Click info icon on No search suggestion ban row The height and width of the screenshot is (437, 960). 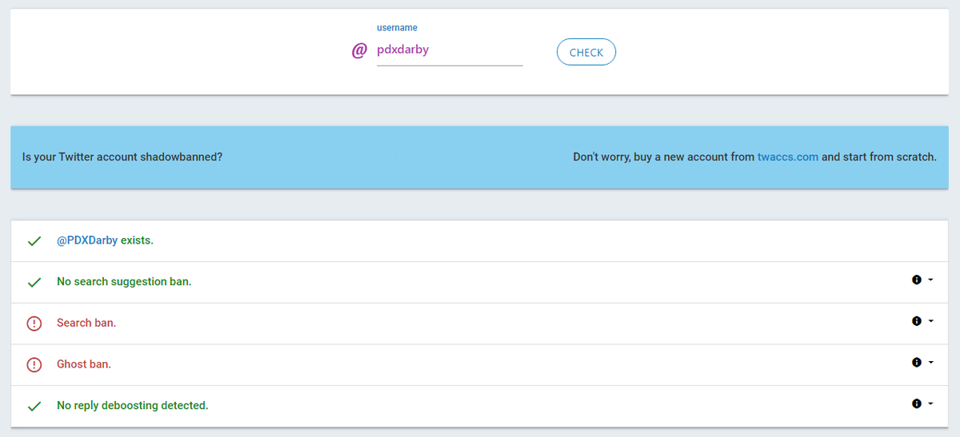point(917,280)
